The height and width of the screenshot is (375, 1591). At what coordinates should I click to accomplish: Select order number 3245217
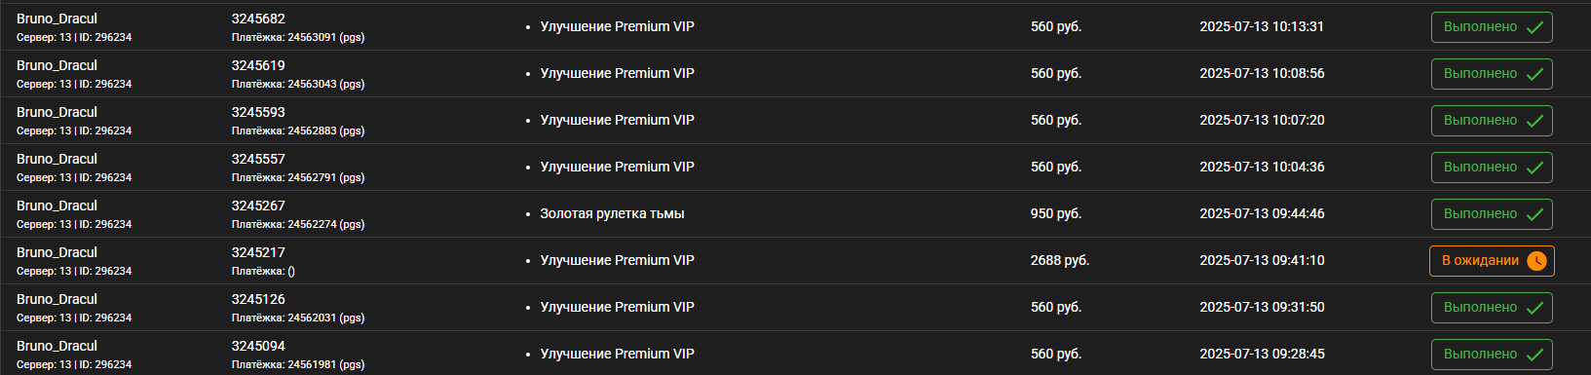tap(258, 252)
